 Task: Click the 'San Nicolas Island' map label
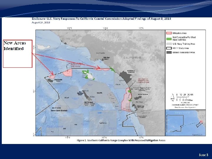pyautogui.click(x=58, y=80)
